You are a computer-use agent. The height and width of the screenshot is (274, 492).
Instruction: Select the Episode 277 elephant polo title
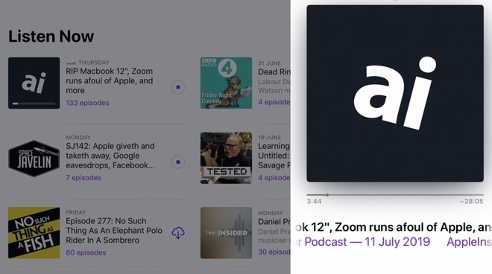tap(114, 231)
